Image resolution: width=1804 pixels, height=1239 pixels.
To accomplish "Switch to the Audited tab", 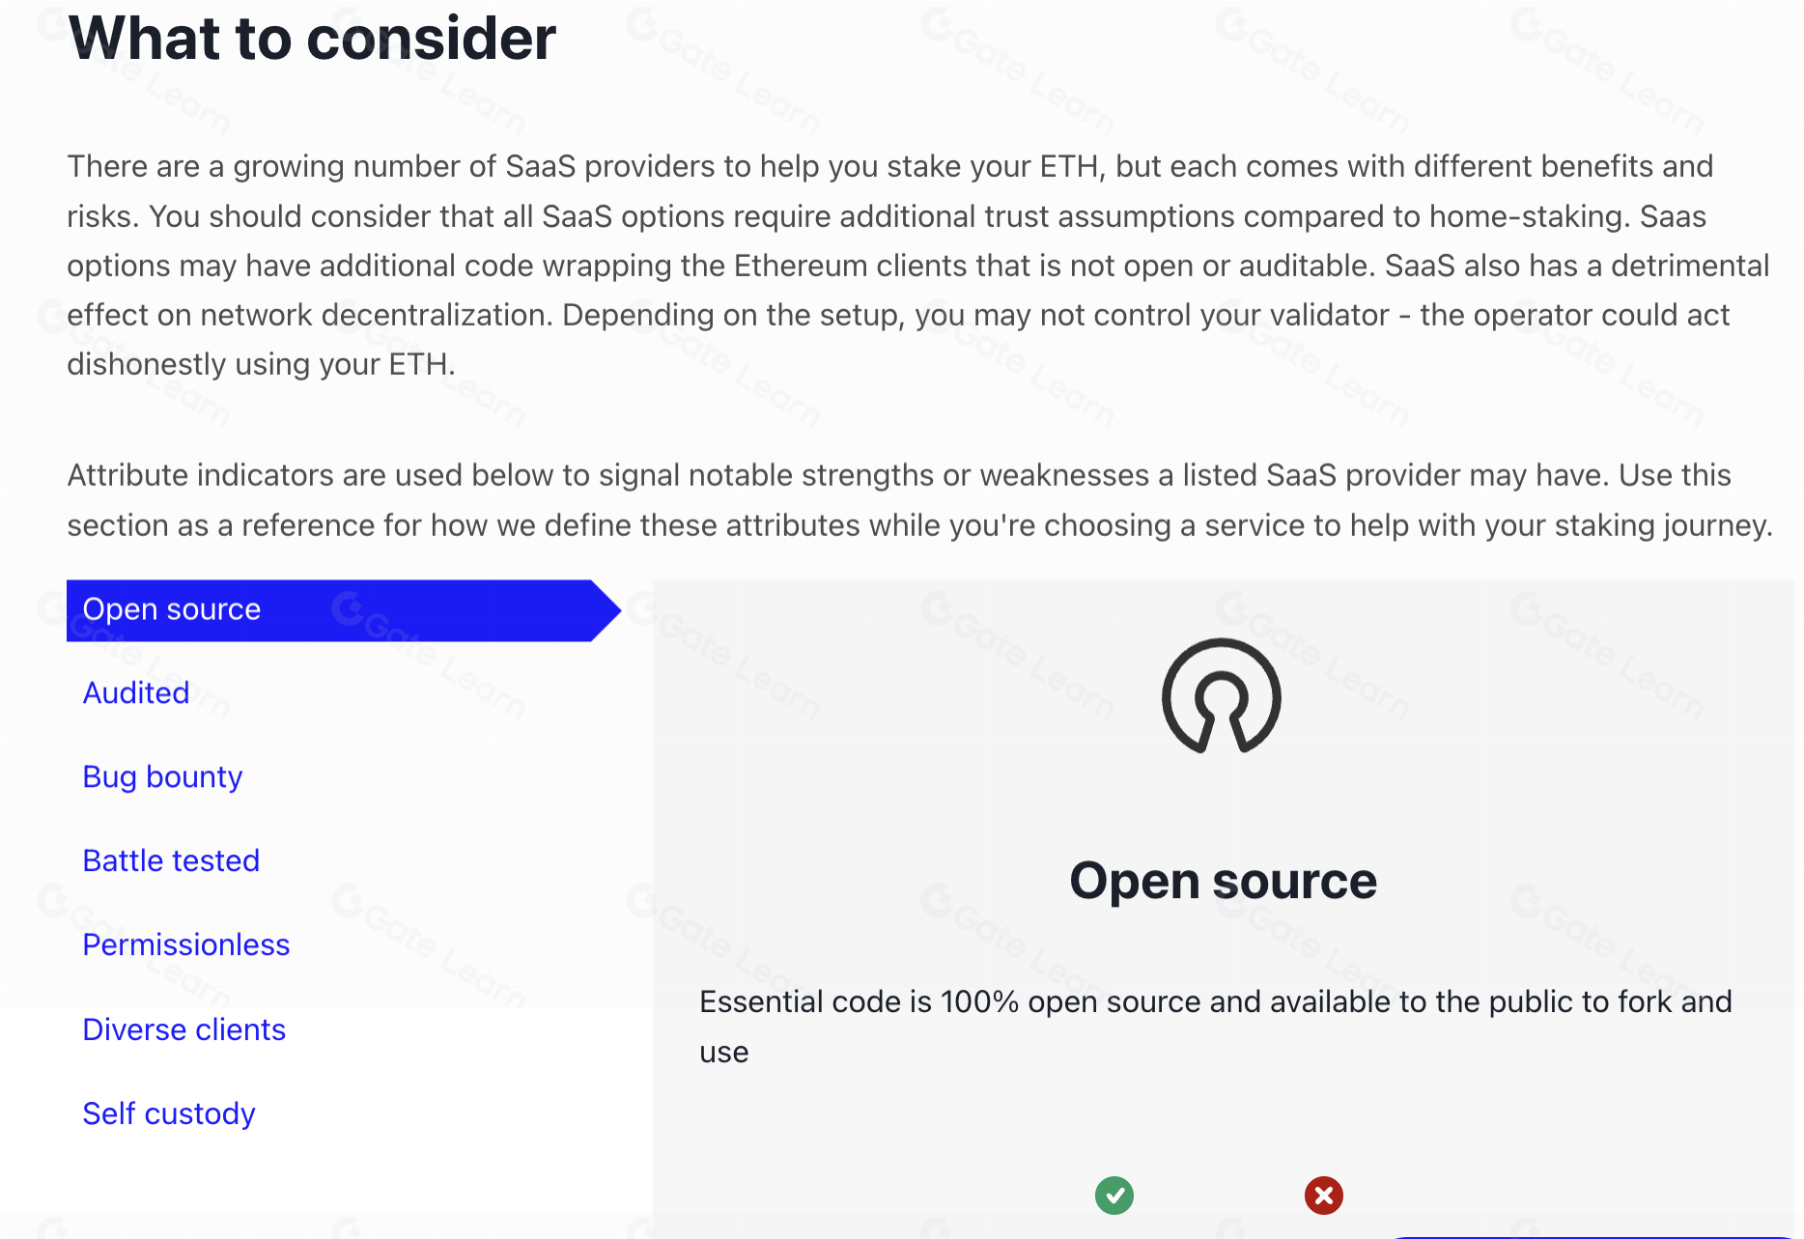I will coord(136,693).
